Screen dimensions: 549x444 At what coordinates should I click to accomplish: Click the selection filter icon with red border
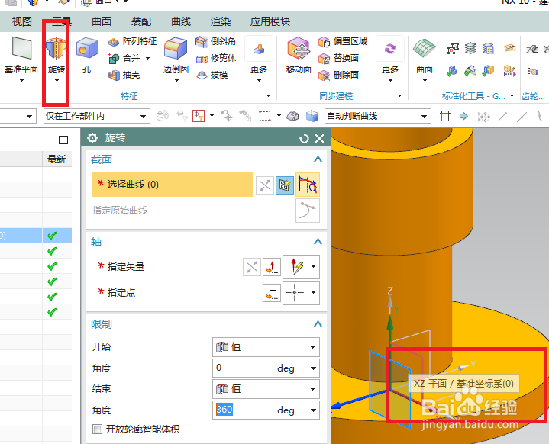pos(199,116)
